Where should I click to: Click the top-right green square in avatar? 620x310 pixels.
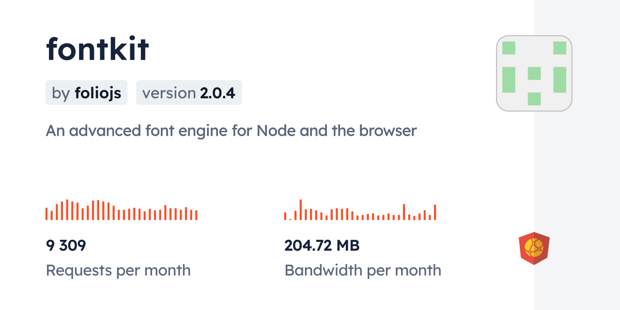[x=559, y=48]
